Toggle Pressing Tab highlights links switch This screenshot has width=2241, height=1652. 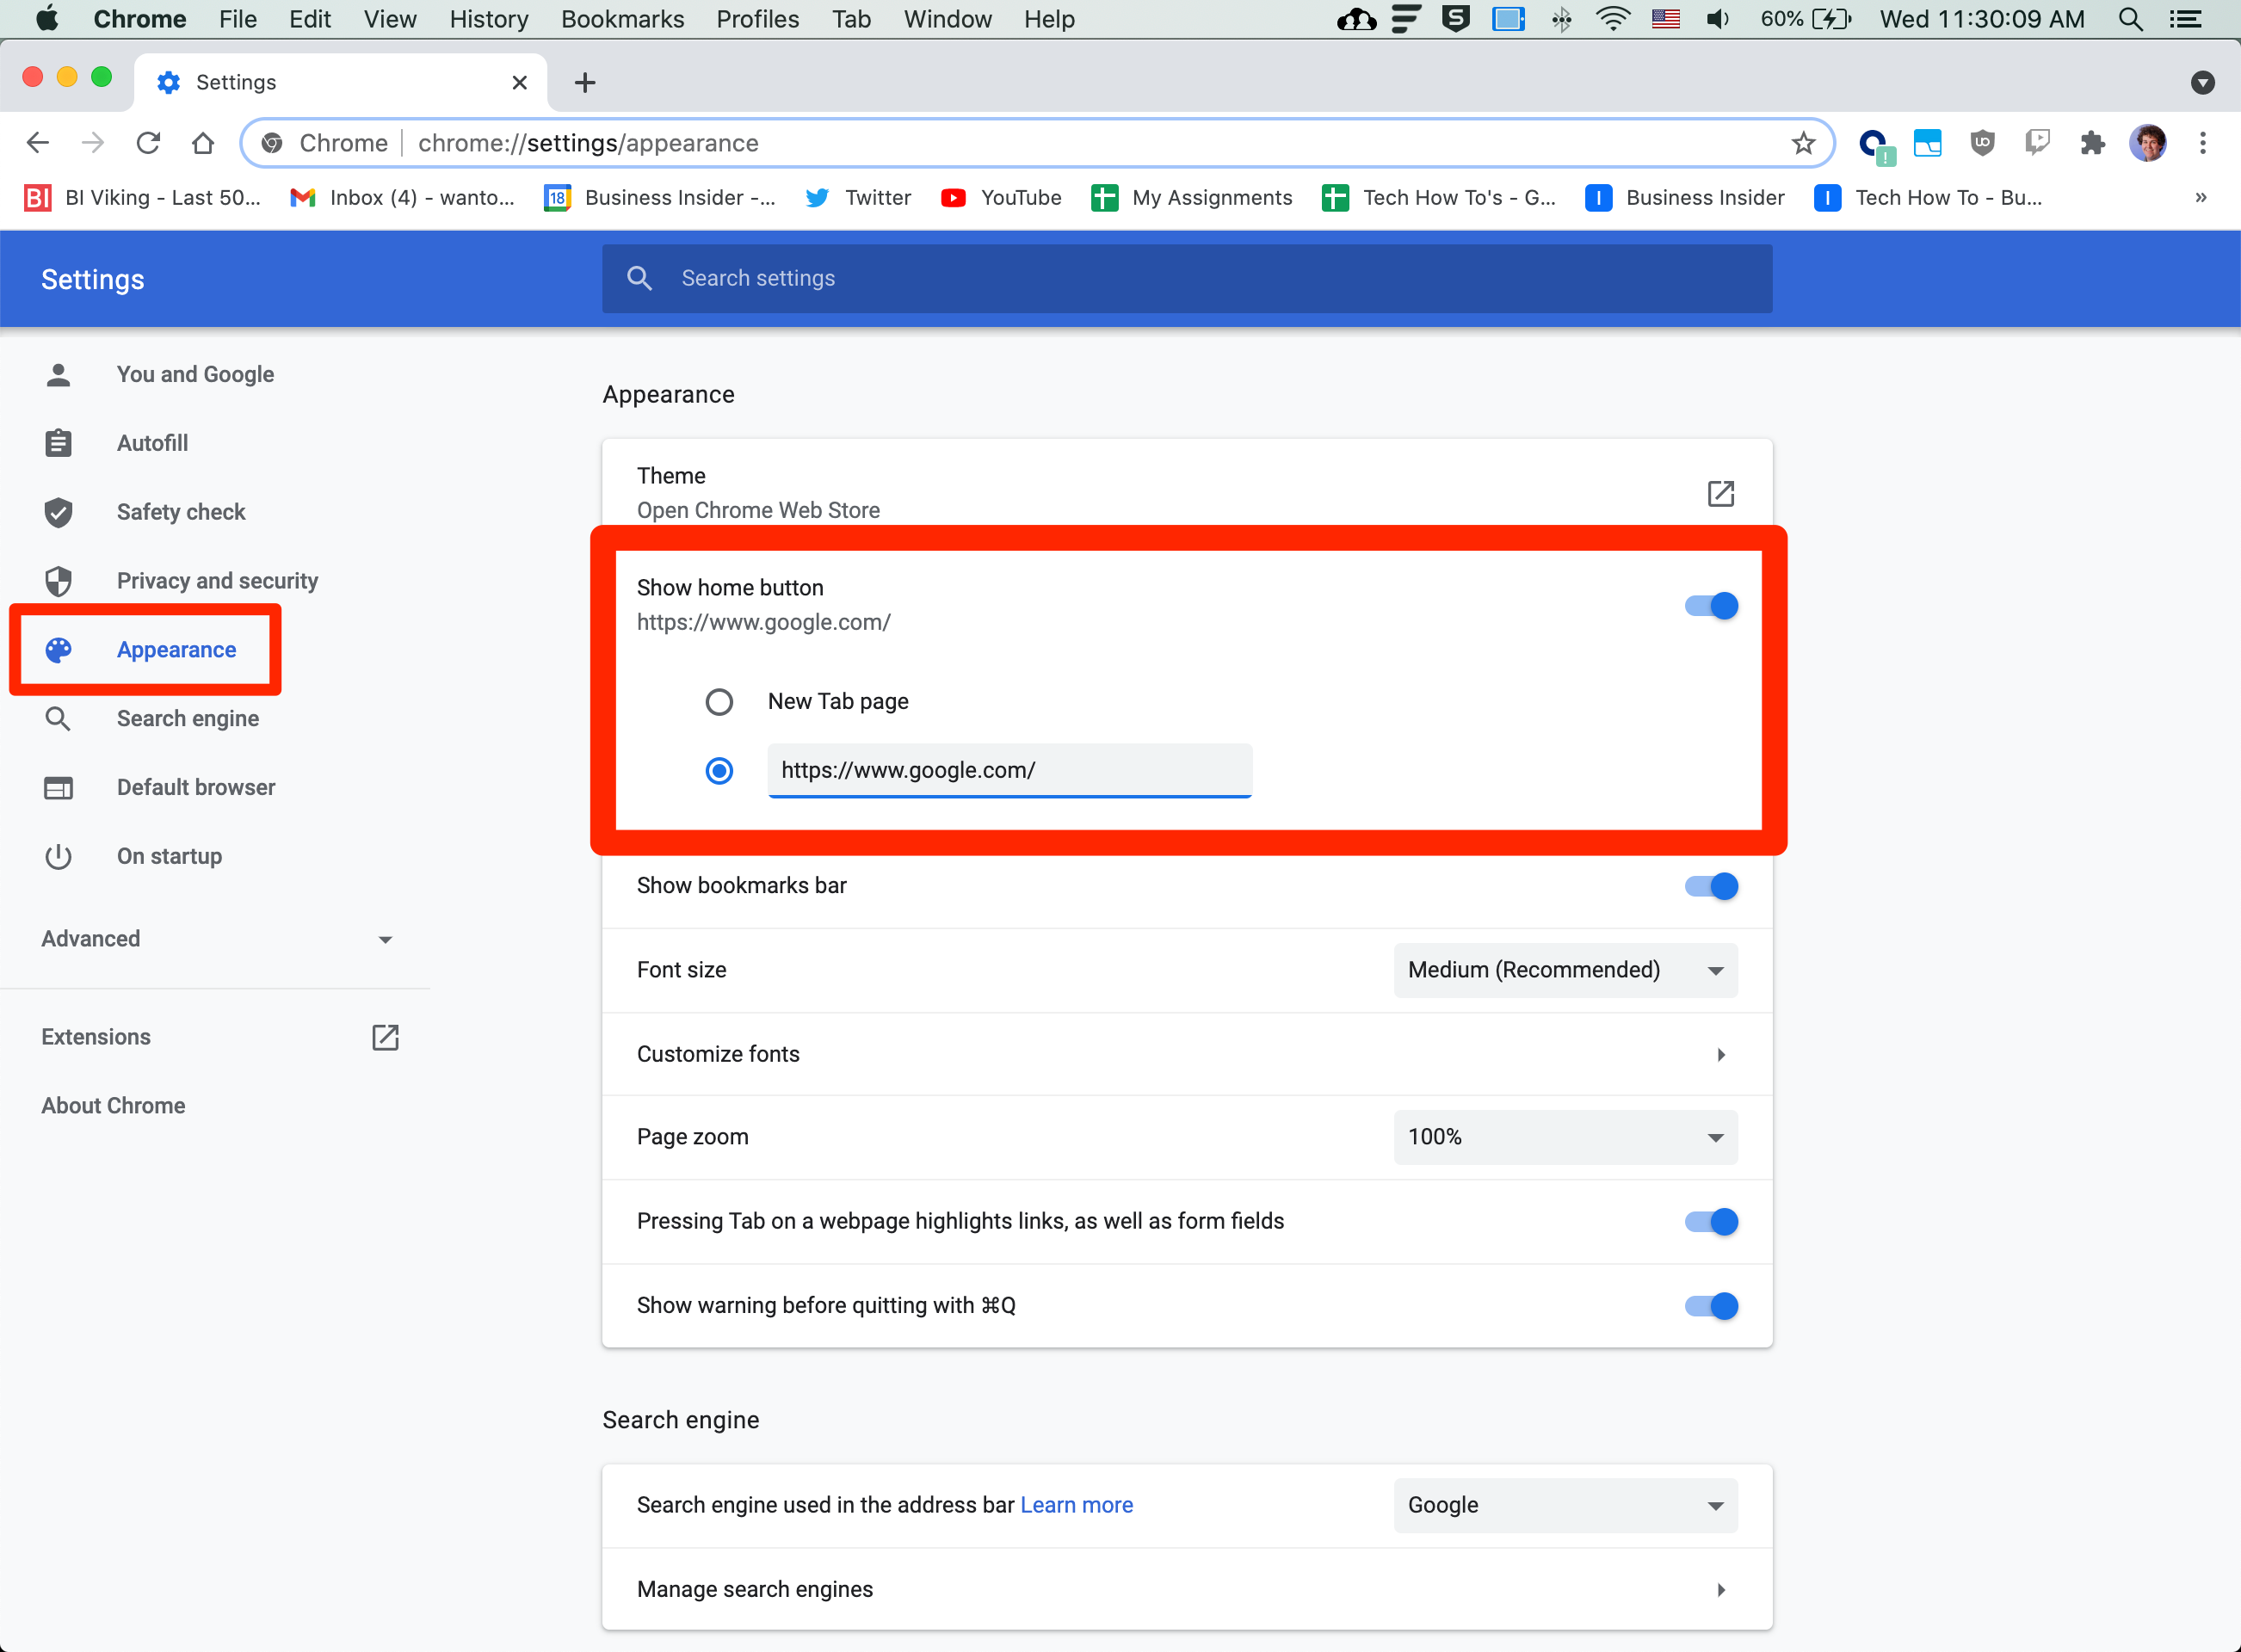point(1711,1222)
